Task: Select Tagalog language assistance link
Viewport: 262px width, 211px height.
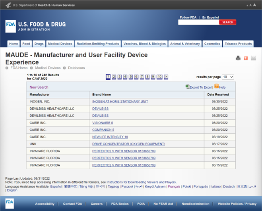Action: point(113,186)
